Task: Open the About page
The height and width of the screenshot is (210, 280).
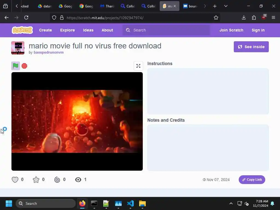Action: tap(107, 30)
